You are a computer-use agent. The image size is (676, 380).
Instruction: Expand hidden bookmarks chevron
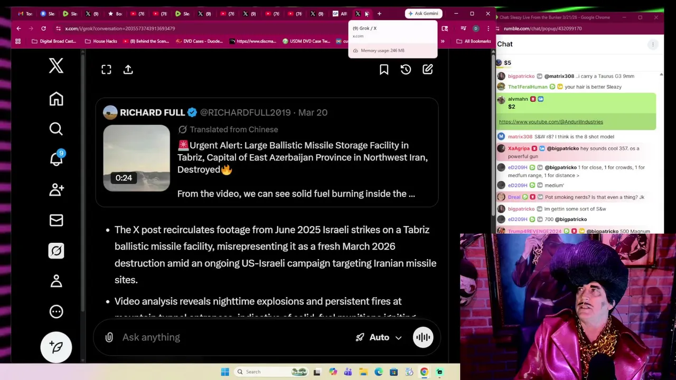click(x=443, y=41)
